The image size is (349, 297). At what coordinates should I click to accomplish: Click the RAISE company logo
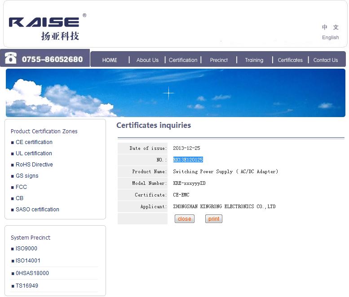pos(44,28)
